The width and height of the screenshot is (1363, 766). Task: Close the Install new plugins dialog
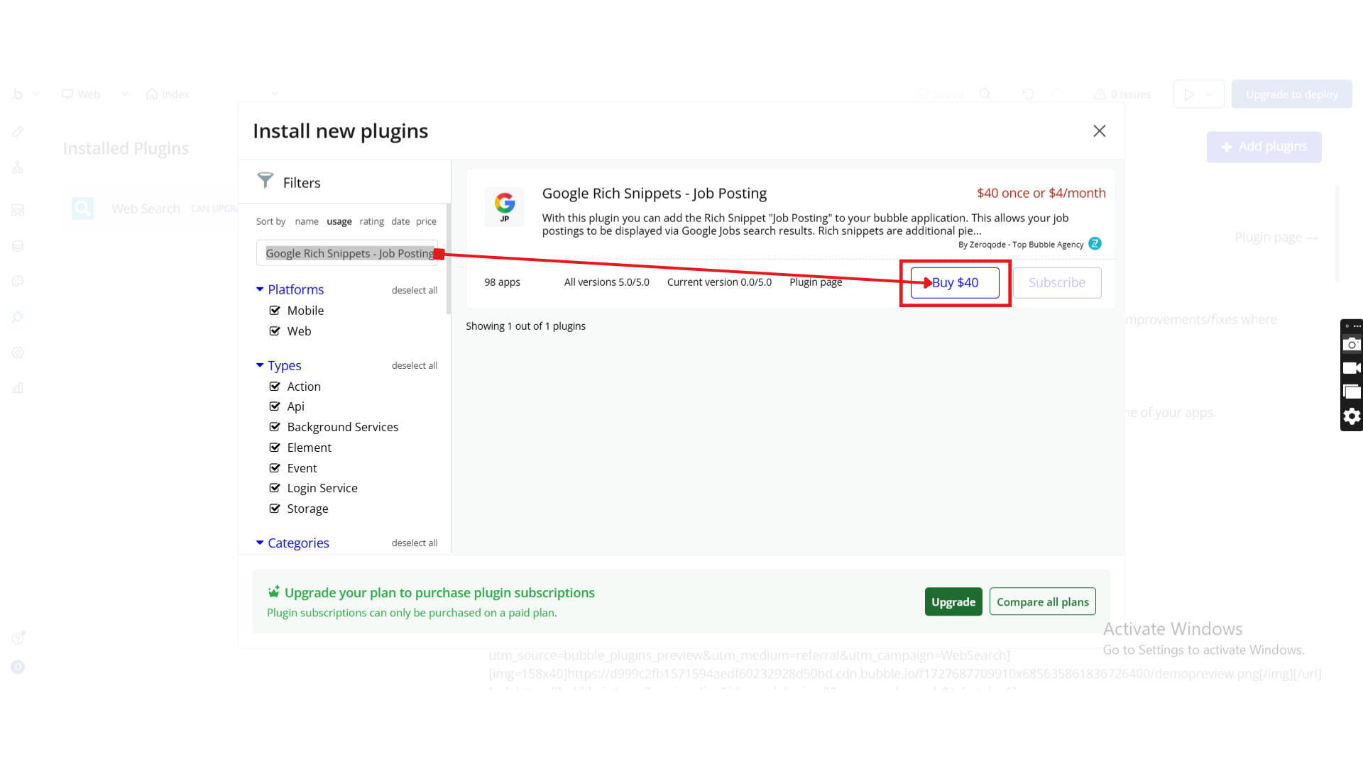(x=1099, y=131)
